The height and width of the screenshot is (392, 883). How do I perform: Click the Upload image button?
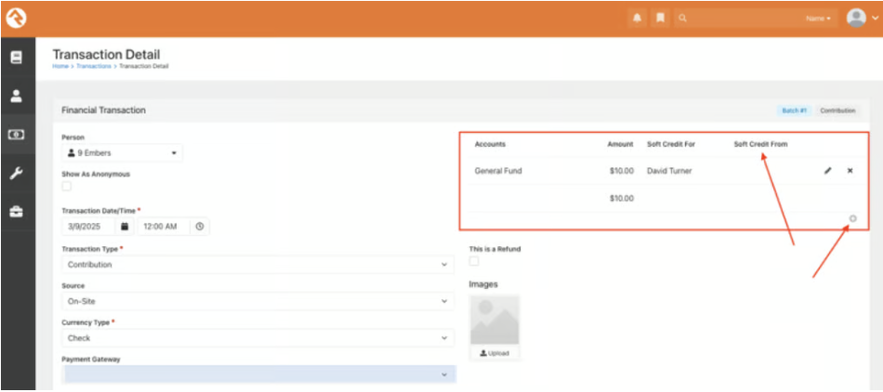pyautogui.click(x=494, y=353)
